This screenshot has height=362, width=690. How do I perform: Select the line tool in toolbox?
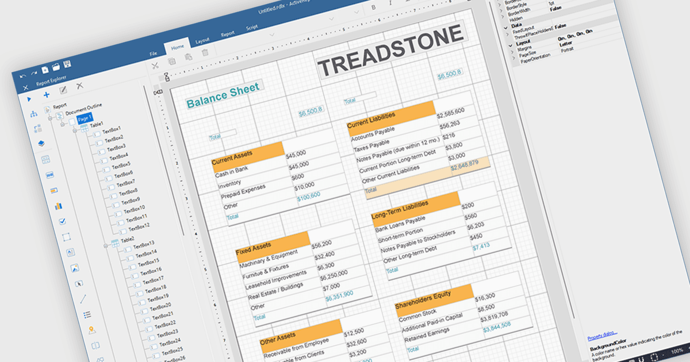pyautogui.click(x=83, y=298)
